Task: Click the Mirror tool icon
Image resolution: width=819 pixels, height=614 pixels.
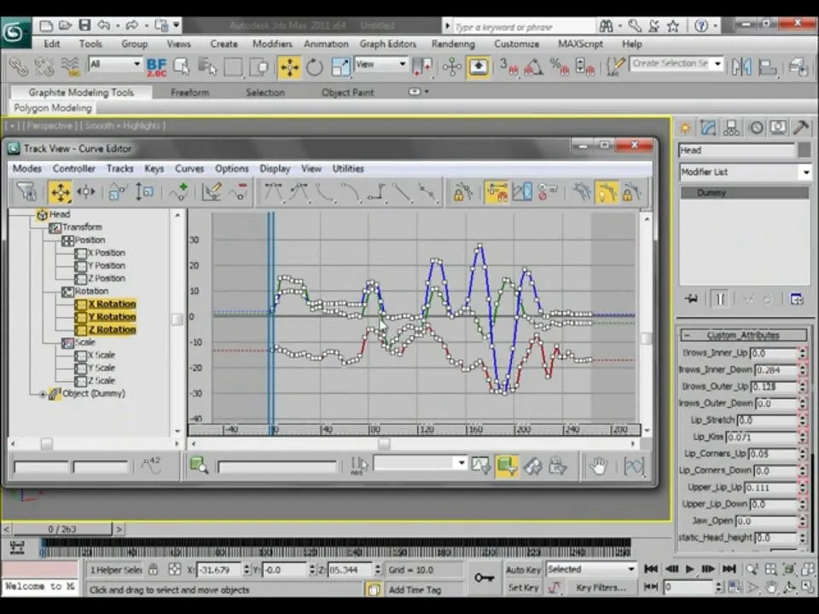Action: (741, 67)
